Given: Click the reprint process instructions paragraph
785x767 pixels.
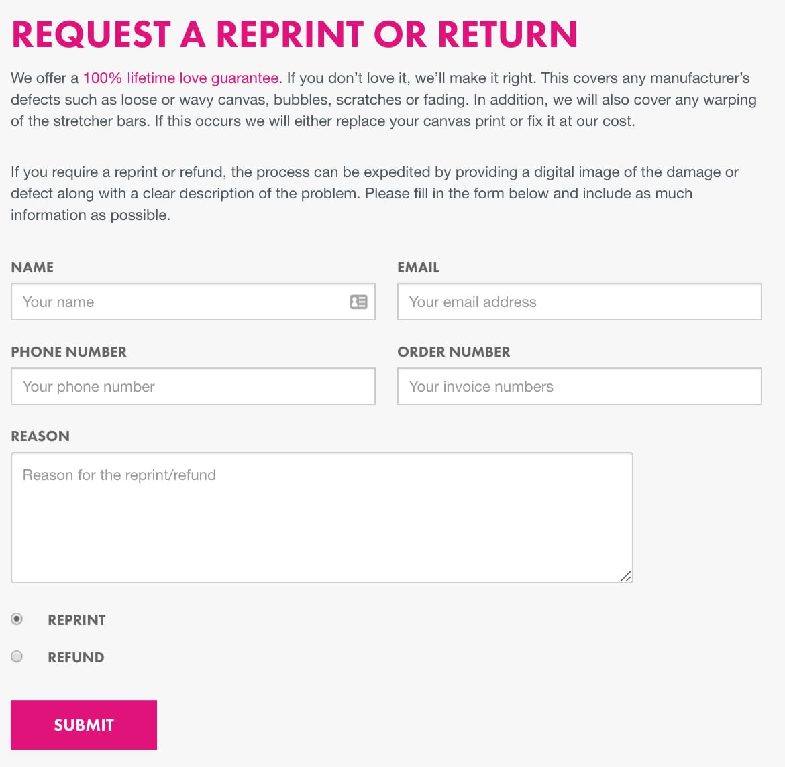Looking at the screenshot, I should [x=374, y=194].
